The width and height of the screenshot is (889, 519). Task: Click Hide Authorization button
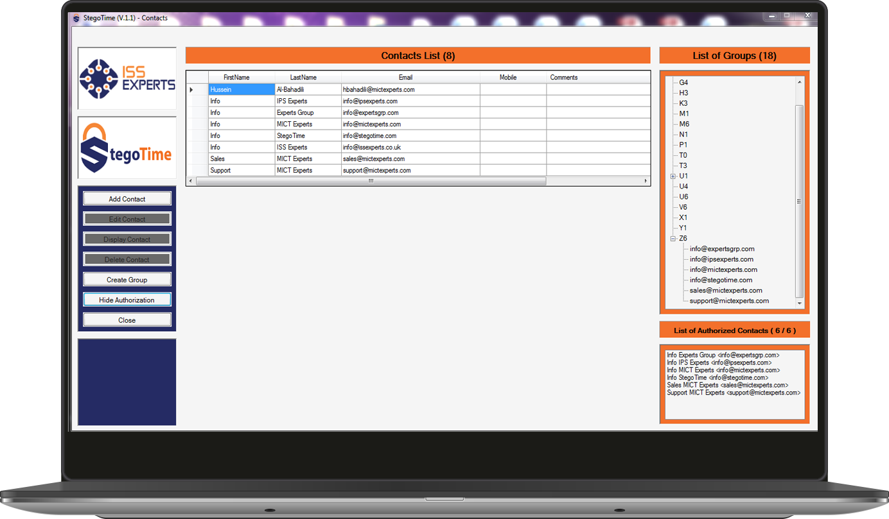point(127,300)
